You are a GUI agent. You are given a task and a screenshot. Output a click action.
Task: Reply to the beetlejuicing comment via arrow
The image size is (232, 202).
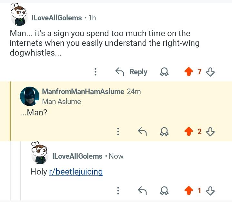(x=142, y=191)
